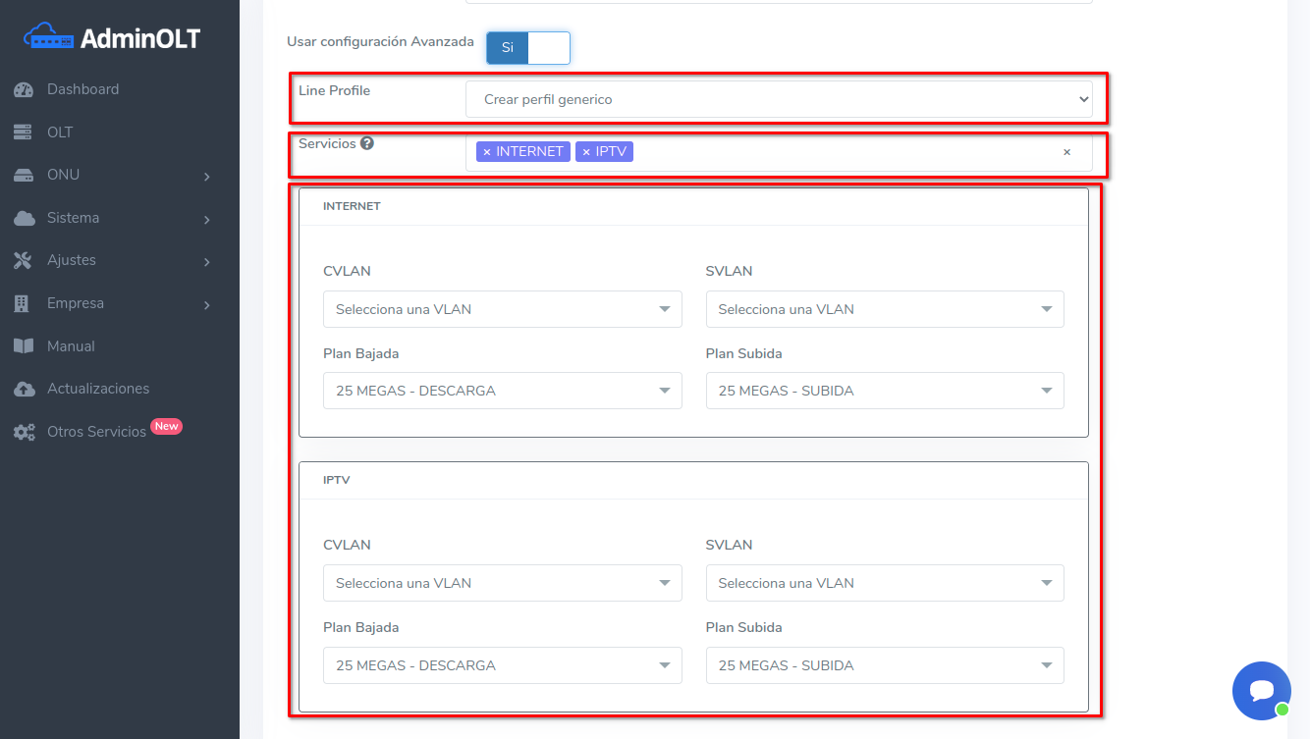
Task: Open the Line Profile dropdown
Action: click(x=779, y=99)
